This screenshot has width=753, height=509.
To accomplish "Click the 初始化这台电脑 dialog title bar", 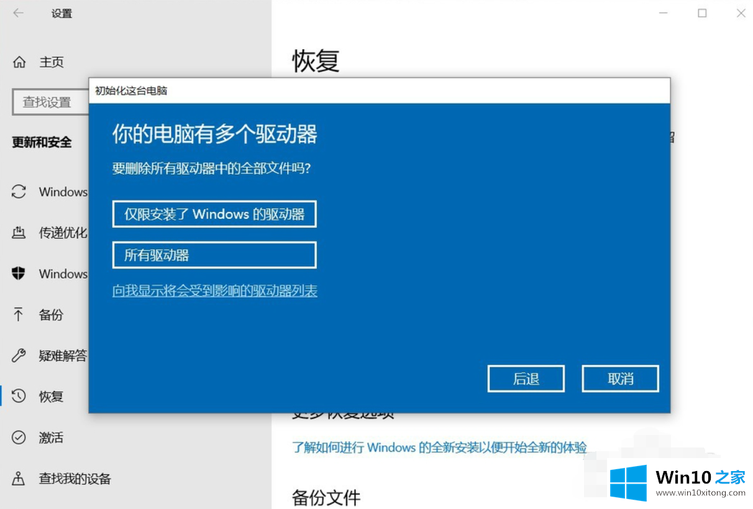I will pyautogui.click(x=379, y=91).
